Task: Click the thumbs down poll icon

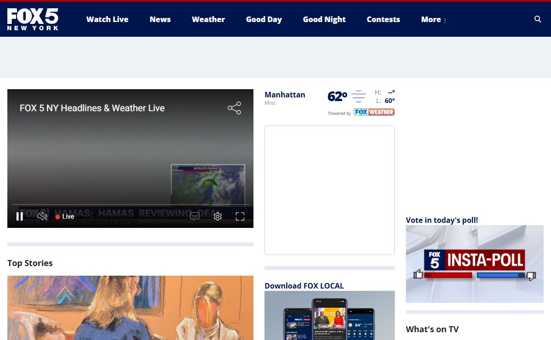Action: pyautogui.click(x=531, y=276)
